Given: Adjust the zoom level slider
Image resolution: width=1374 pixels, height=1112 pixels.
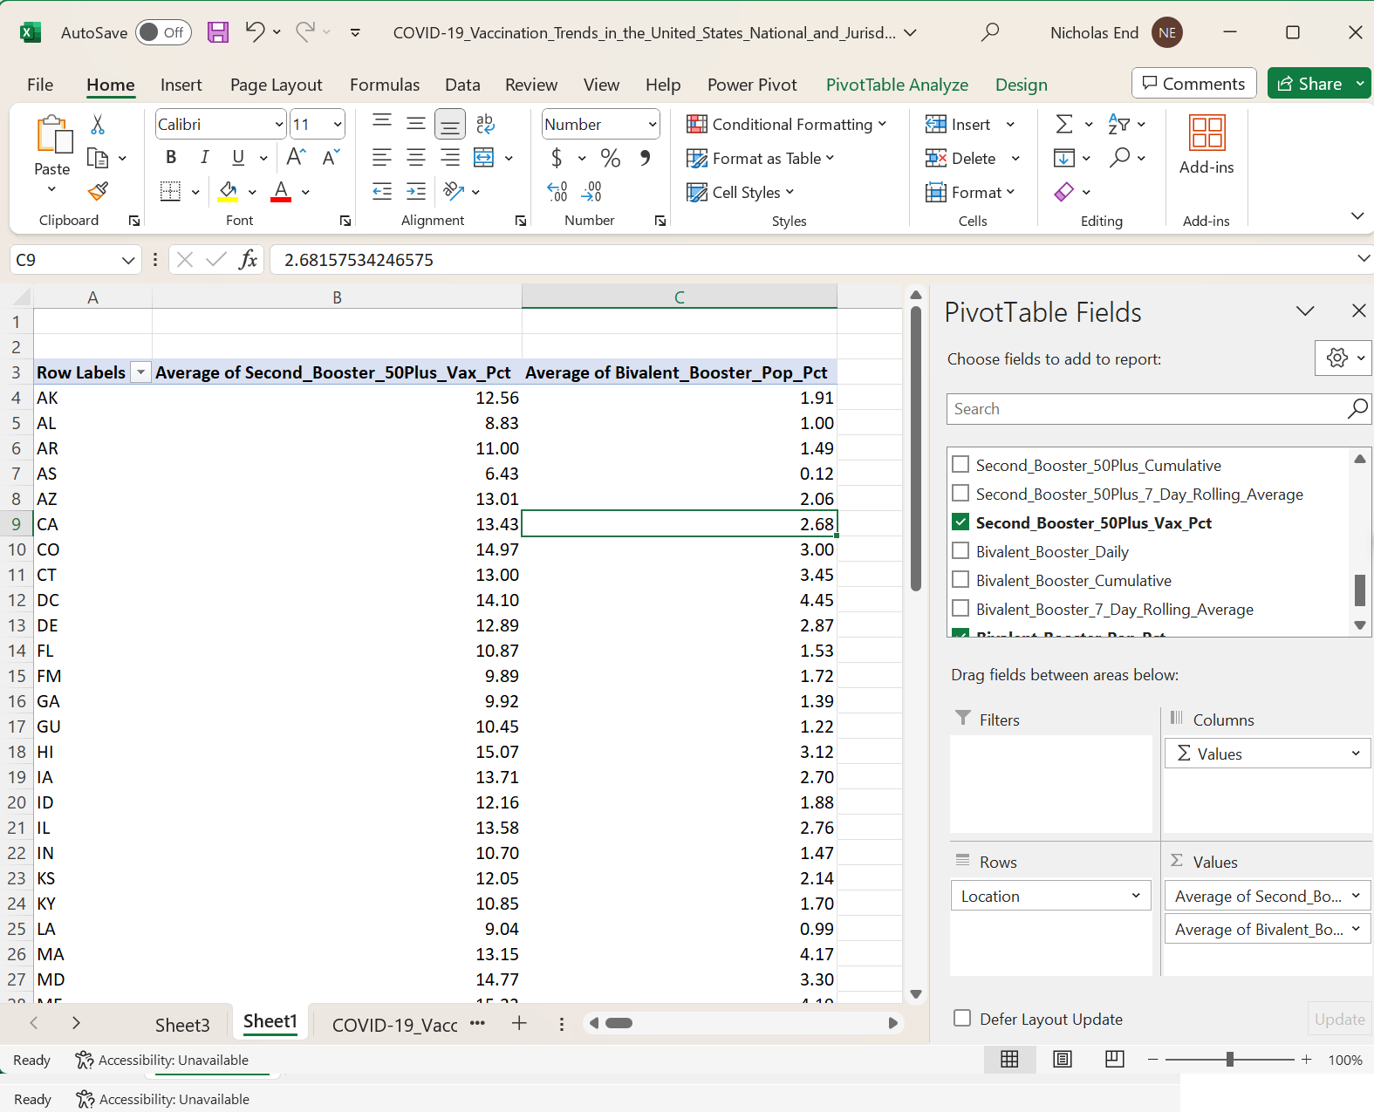Looking at the screenshot, I should tap(1229, 1060).
